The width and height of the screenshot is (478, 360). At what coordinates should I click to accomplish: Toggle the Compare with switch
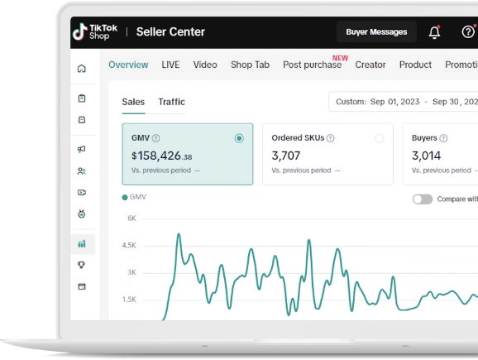point(423,199)
